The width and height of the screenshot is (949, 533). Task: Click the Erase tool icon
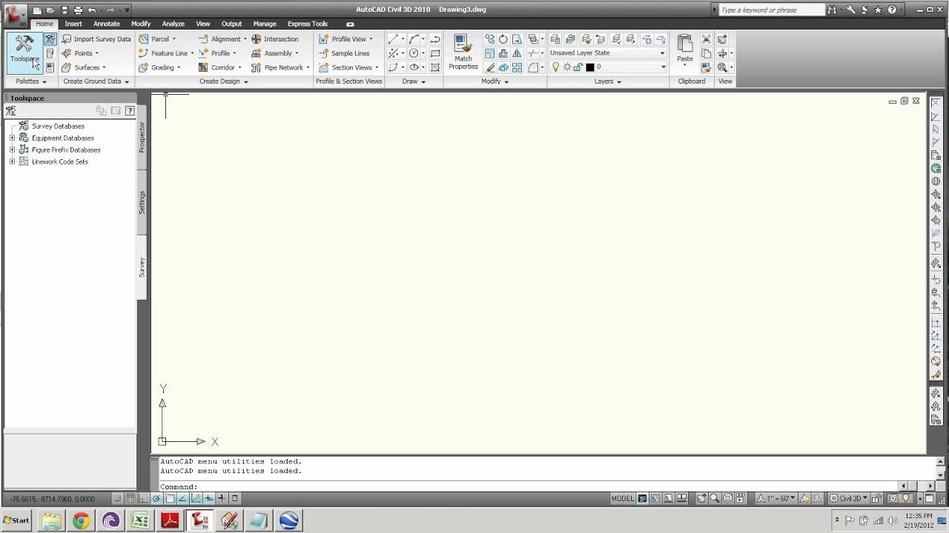click(490, 67)
